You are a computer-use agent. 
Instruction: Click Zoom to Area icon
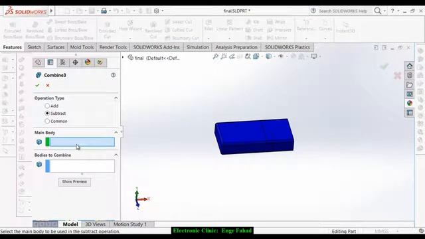pos(224,56)
